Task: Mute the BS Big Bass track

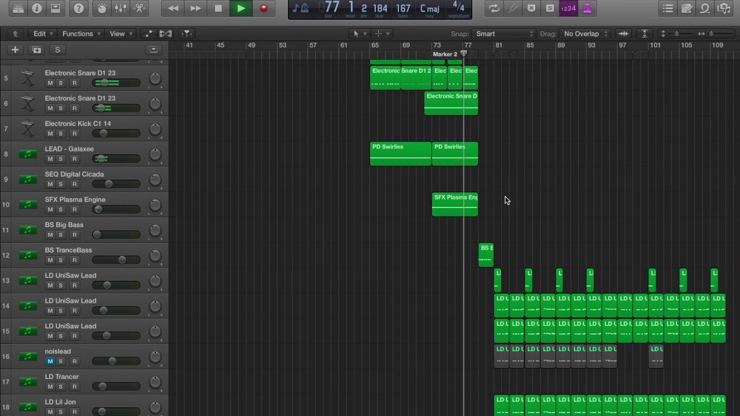Action: [50, 235]
